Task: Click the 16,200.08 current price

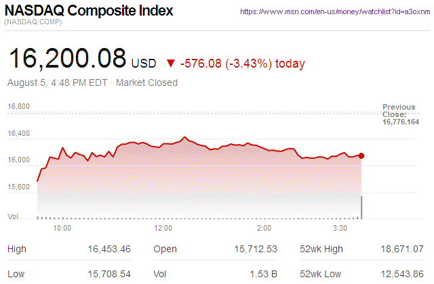Action: (x=67, y=58)
